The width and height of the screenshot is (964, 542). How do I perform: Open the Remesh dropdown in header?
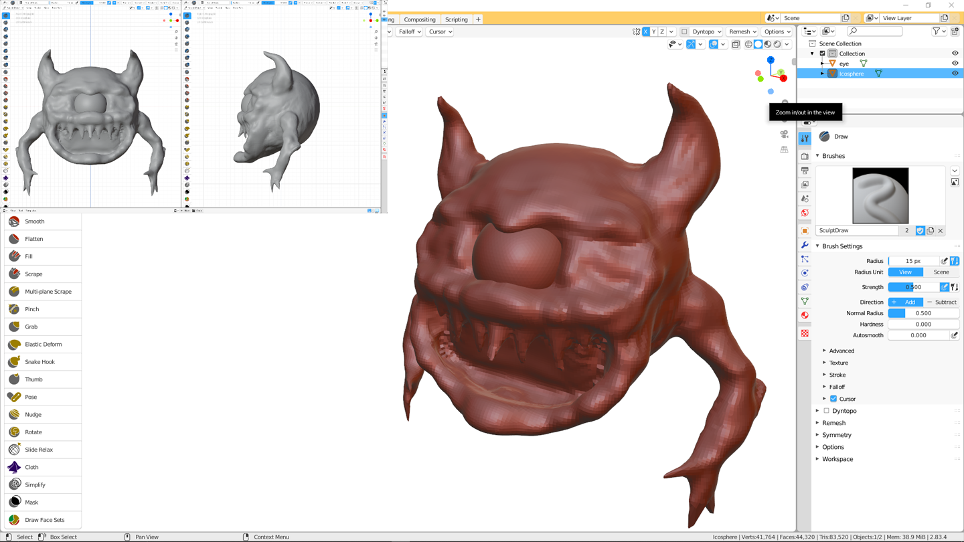[x=742, y=31]
